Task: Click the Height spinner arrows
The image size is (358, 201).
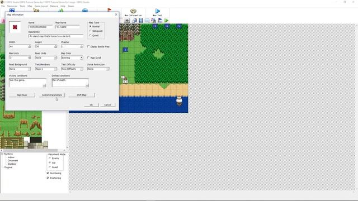Action: point(55,46)
